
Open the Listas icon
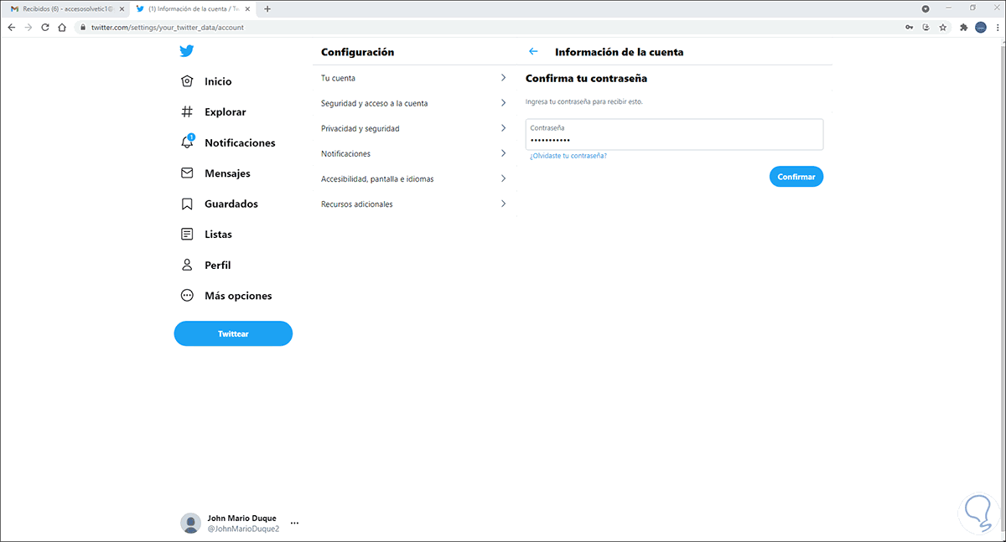(x=188, y=235)
